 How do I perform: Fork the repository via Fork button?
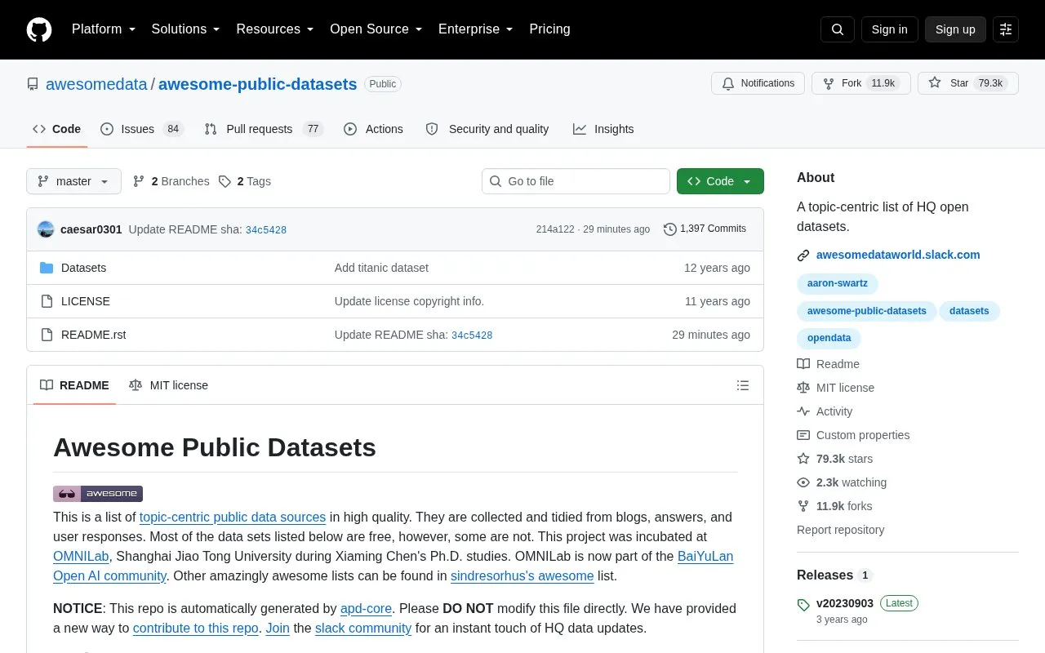(860, 83)
